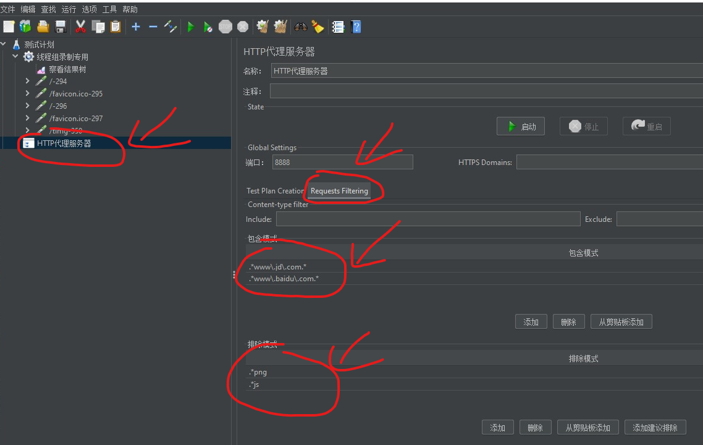Image resolution: width=703 pixels, height=445 pixels.
Task: Open the Templates toolbar icon
Action: 25,27
